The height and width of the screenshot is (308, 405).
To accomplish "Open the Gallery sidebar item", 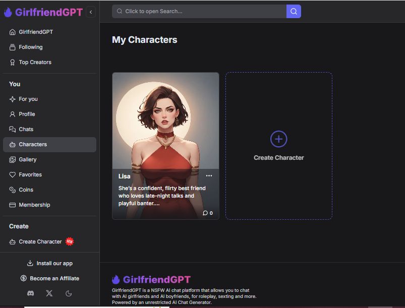I will coord(28,159).
